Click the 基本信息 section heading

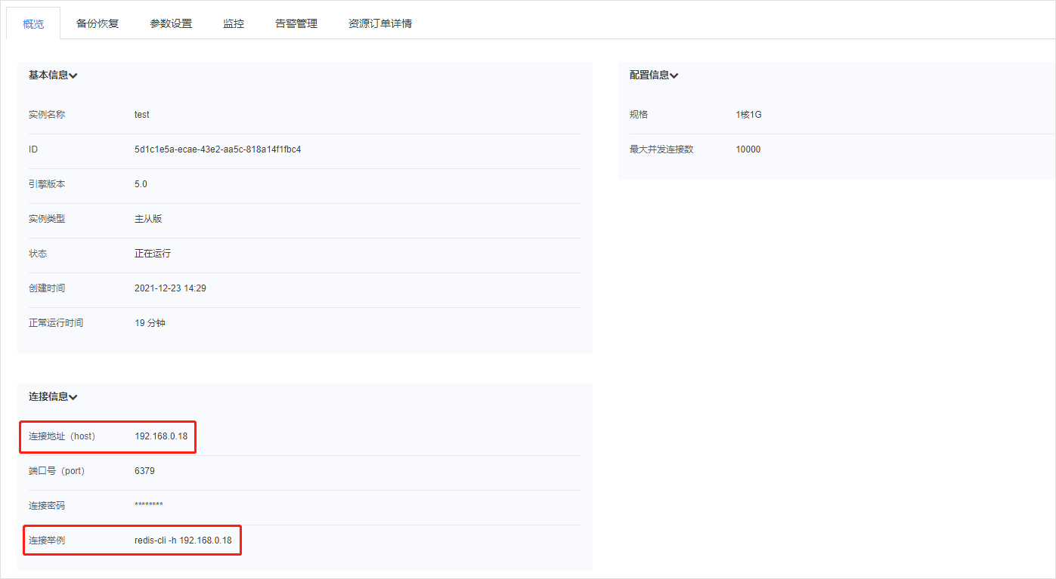(48, 75)
